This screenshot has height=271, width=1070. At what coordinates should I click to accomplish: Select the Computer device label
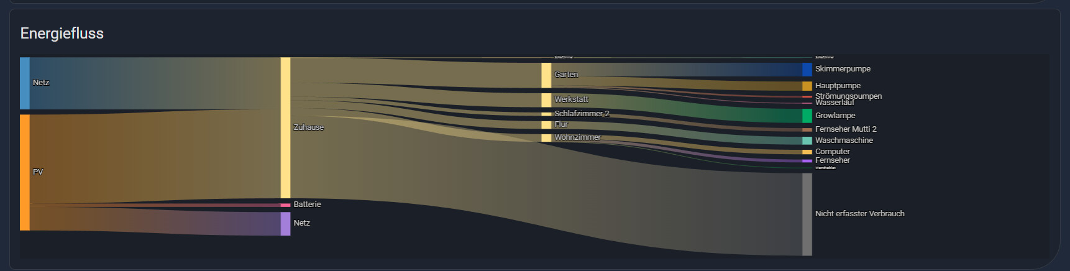[x=832, y=152]
